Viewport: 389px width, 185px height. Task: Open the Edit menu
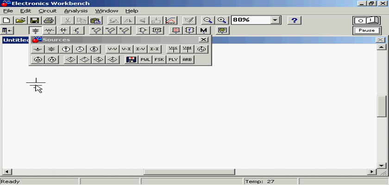click(25, 11)
